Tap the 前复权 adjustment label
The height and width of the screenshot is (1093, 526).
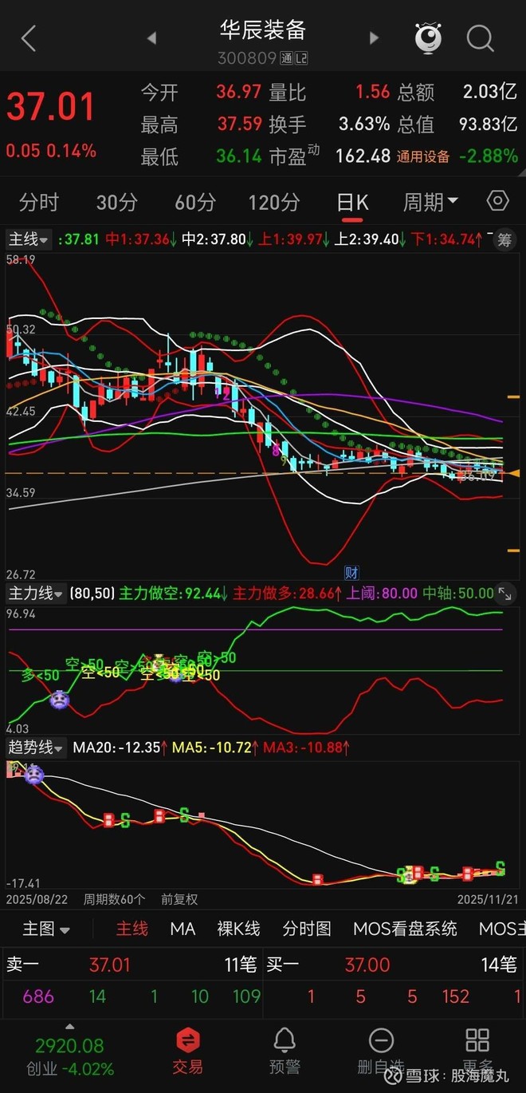(179, 899)
